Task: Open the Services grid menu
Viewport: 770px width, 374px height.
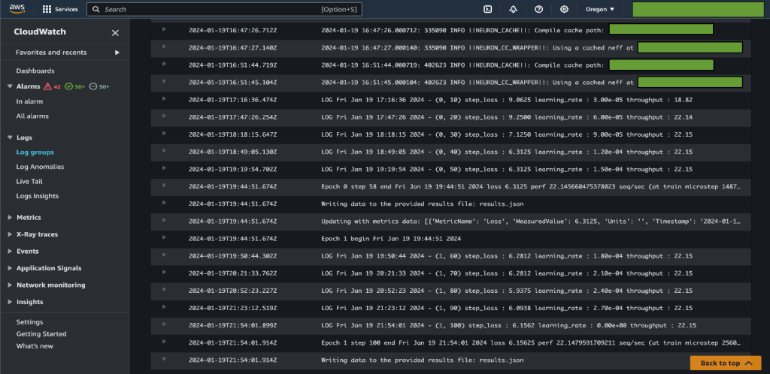Action: [47, 9]
